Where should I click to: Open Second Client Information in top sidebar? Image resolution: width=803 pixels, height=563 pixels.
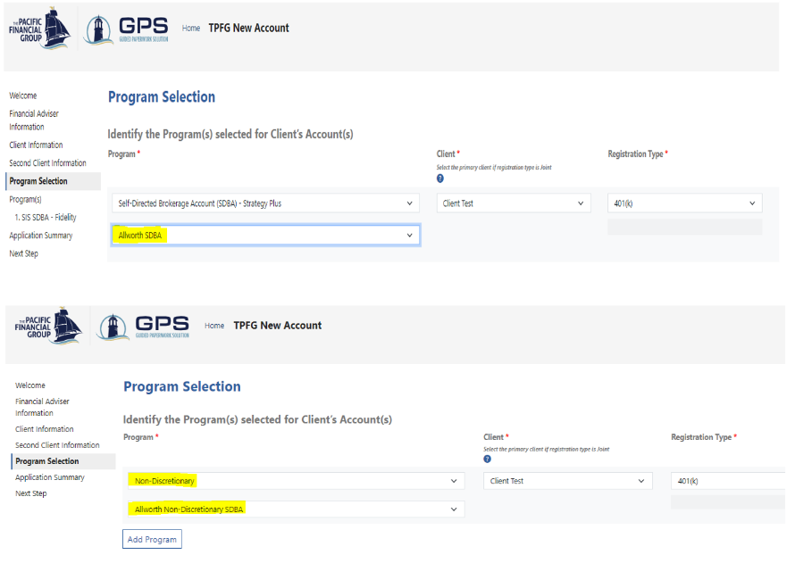point(47,162)
